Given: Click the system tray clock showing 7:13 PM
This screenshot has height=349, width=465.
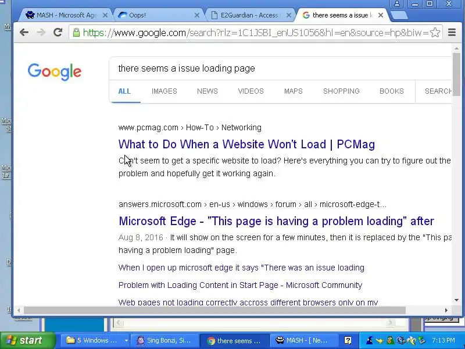Looking at the screenshot, I should (443, 340).
